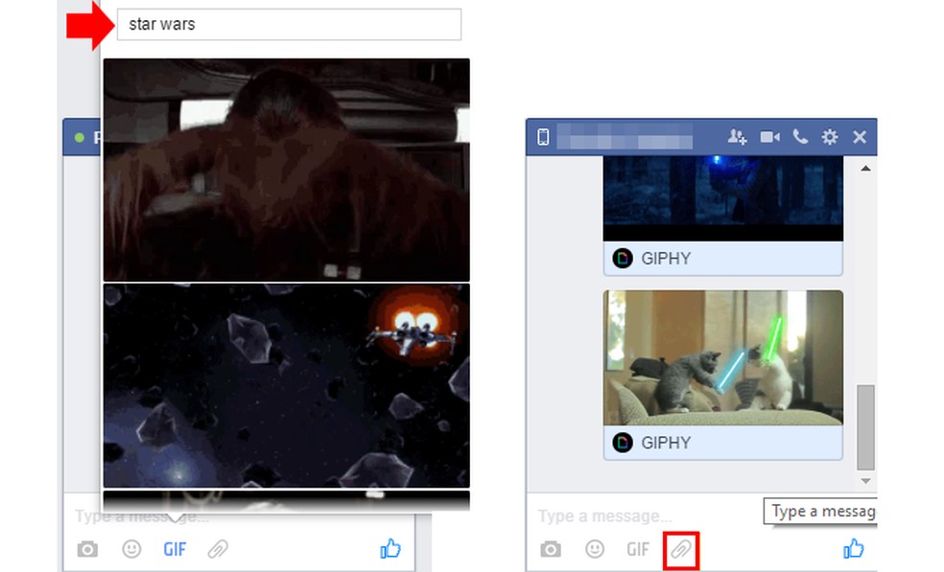Screen dimensions: 944x572
Task: Add friends to the right chat
Action: tap(737, 137)
